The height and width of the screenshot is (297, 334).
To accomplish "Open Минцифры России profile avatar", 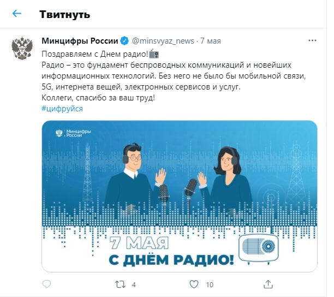I will pos(22,48).
